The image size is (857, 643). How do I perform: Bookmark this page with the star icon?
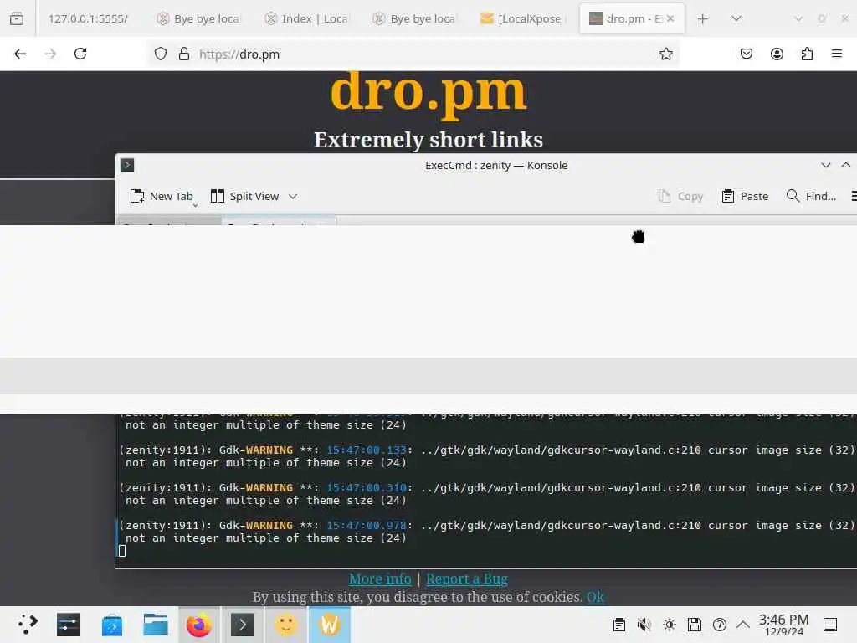[x=665, y=54]
